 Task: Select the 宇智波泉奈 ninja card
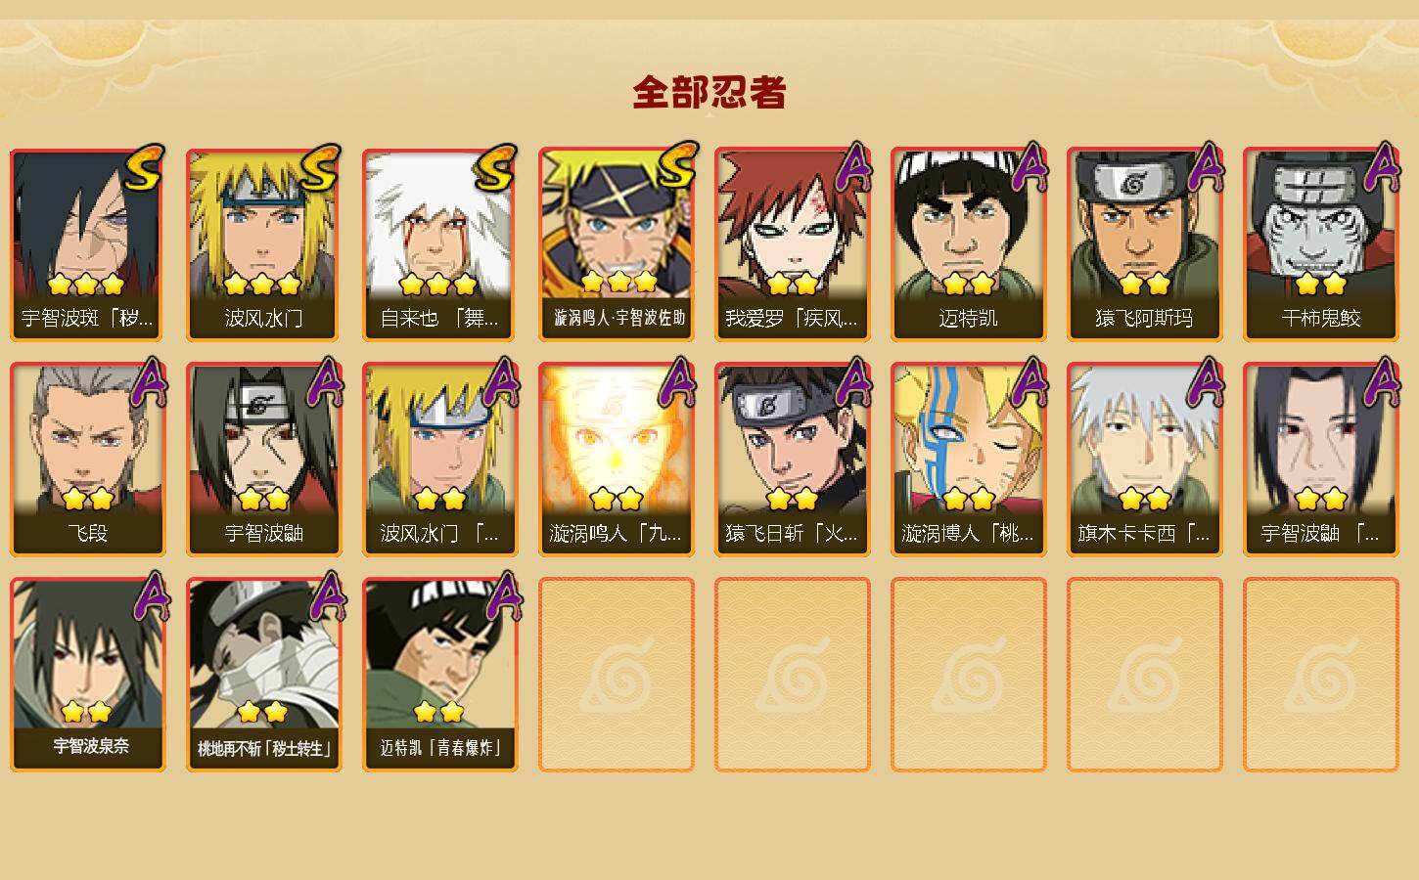pyautogui.click(x=87, y=675)
